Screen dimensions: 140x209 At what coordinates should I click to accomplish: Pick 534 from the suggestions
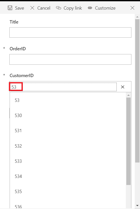[x=68, y=176]
